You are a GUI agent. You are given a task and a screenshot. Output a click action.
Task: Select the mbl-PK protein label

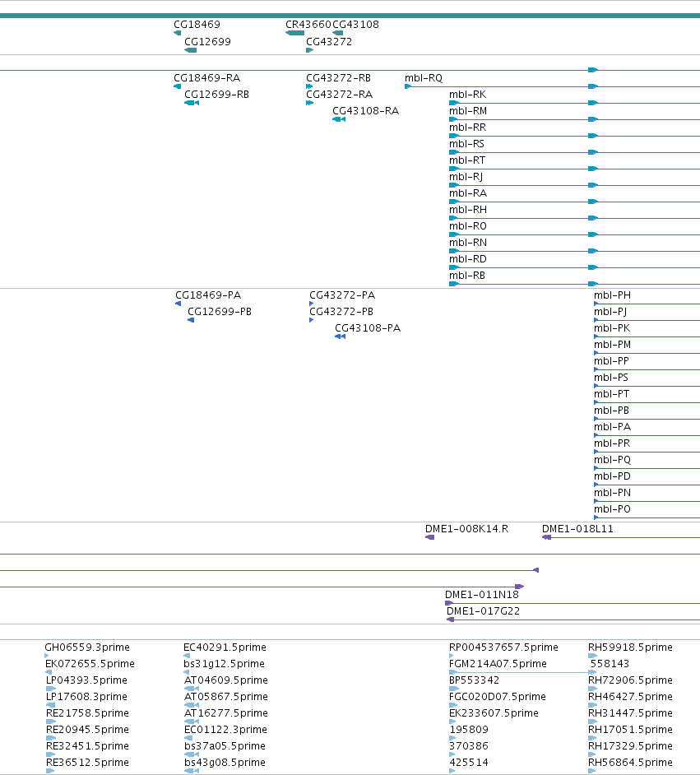pyautogui.click(x=611, y=327)
